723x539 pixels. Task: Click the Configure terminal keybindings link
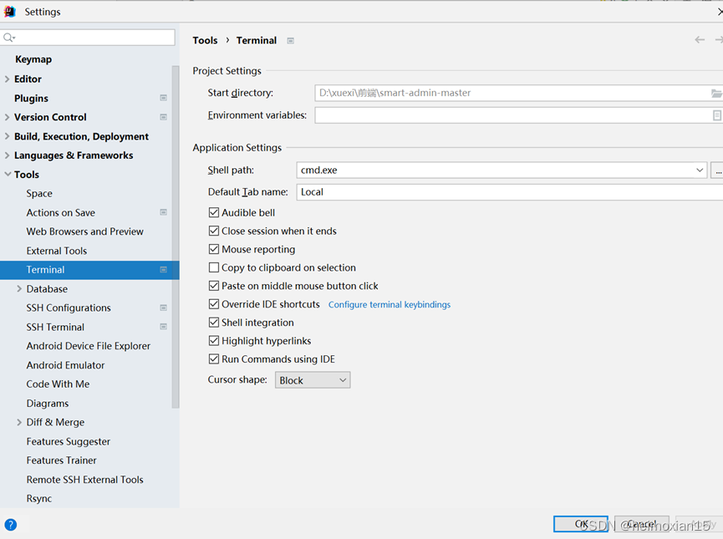[389, 305]
